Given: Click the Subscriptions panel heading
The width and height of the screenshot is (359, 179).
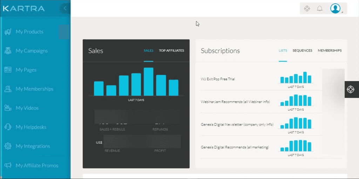Looking at the screenshot, I should [x=220, y=51].
